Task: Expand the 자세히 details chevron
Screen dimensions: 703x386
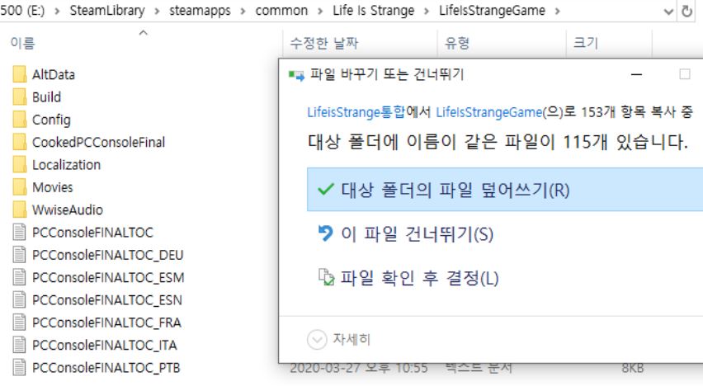Action: (x=317, y=339)
